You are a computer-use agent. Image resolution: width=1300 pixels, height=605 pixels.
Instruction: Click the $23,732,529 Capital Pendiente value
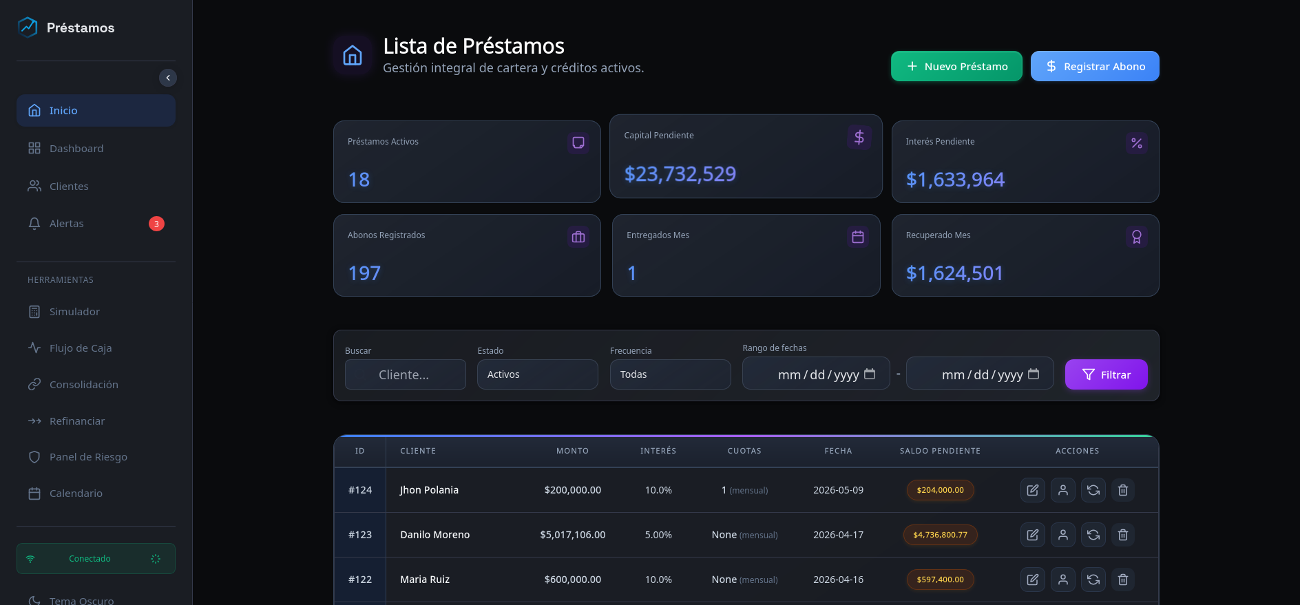tap(680, 174)
